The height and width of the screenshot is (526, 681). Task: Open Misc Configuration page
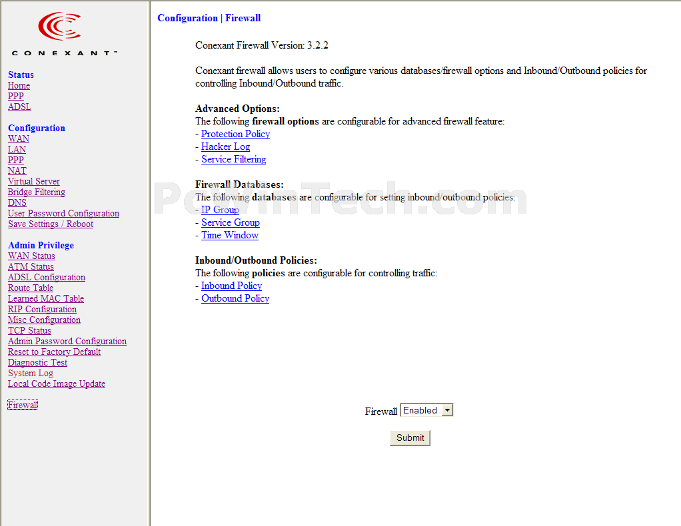coord(44,320)
